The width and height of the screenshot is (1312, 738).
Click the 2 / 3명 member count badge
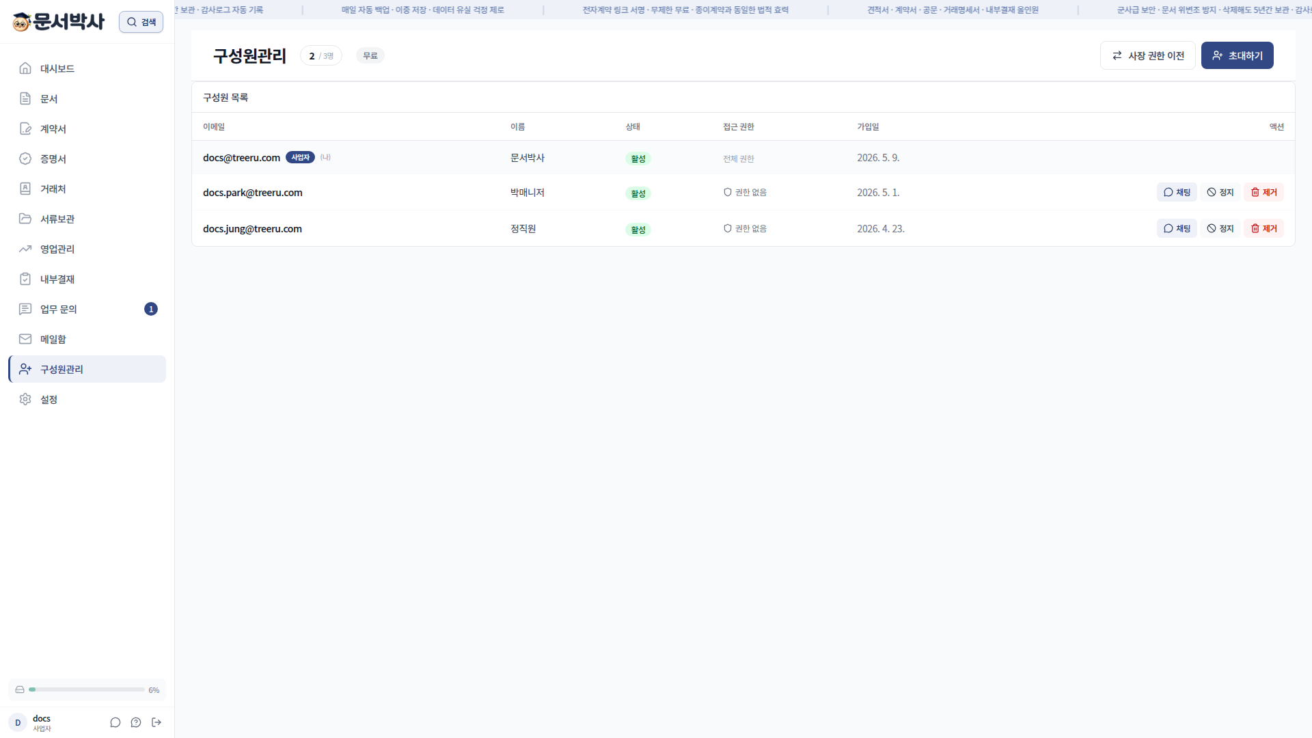(x=321, y=56)
